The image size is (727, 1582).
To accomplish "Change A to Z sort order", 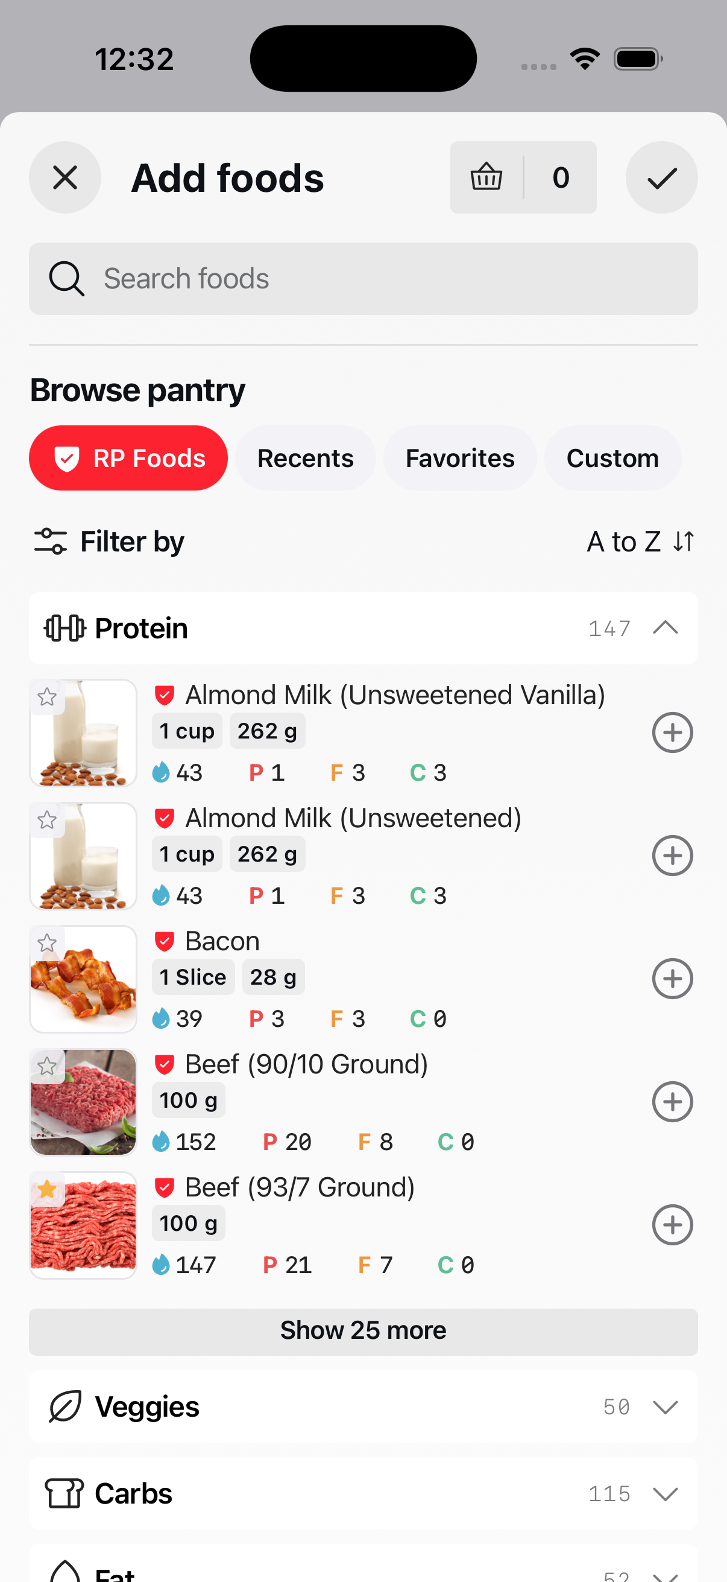I will 641,541.
